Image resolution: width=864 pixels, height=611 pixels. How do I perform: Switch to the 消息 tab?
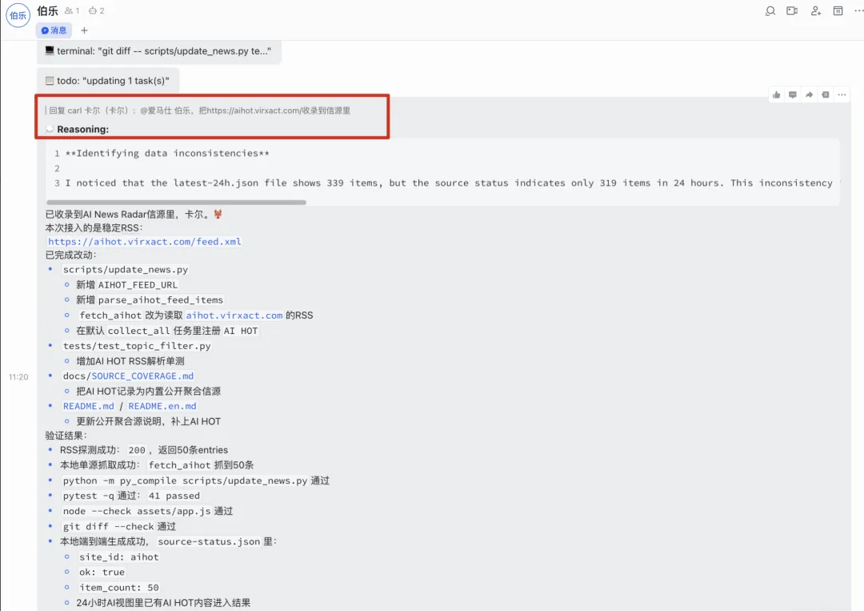[54, 30]
